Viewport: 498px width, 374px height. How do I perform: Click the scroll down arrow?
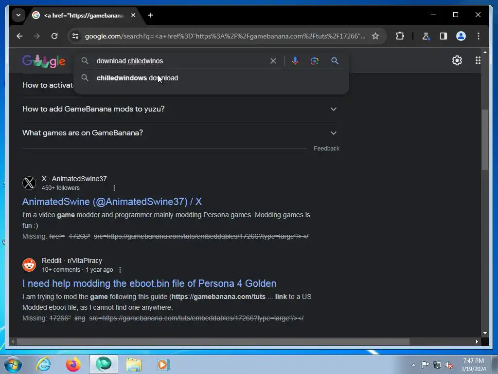(x=485, y=333)
